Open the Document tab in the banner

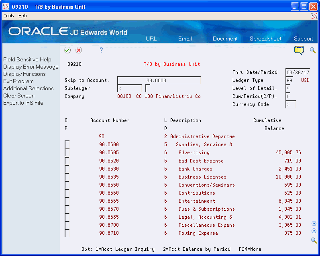pyautogui.click(x=225, y=39)
